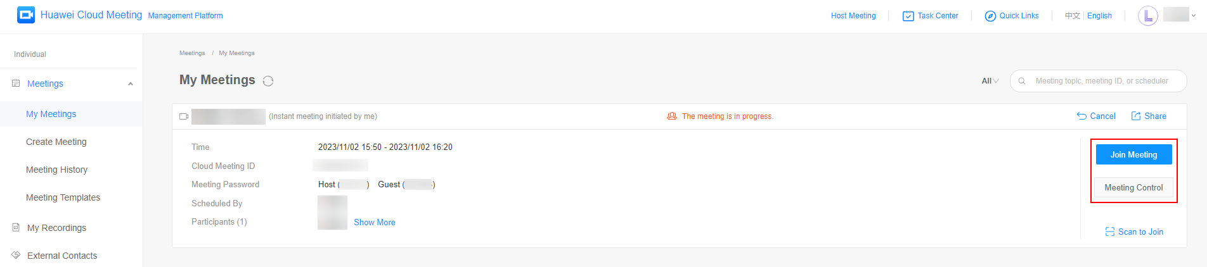Share the meeting via Share icon
The width and height of the screenshot is (1207, 267).
pyautogui.click(x=1136, y=116)
